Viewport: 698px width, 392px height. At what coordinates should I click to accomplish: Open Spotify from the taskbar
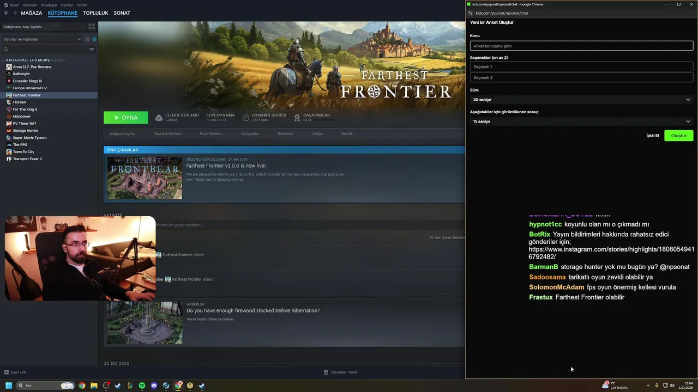[142, 385]
